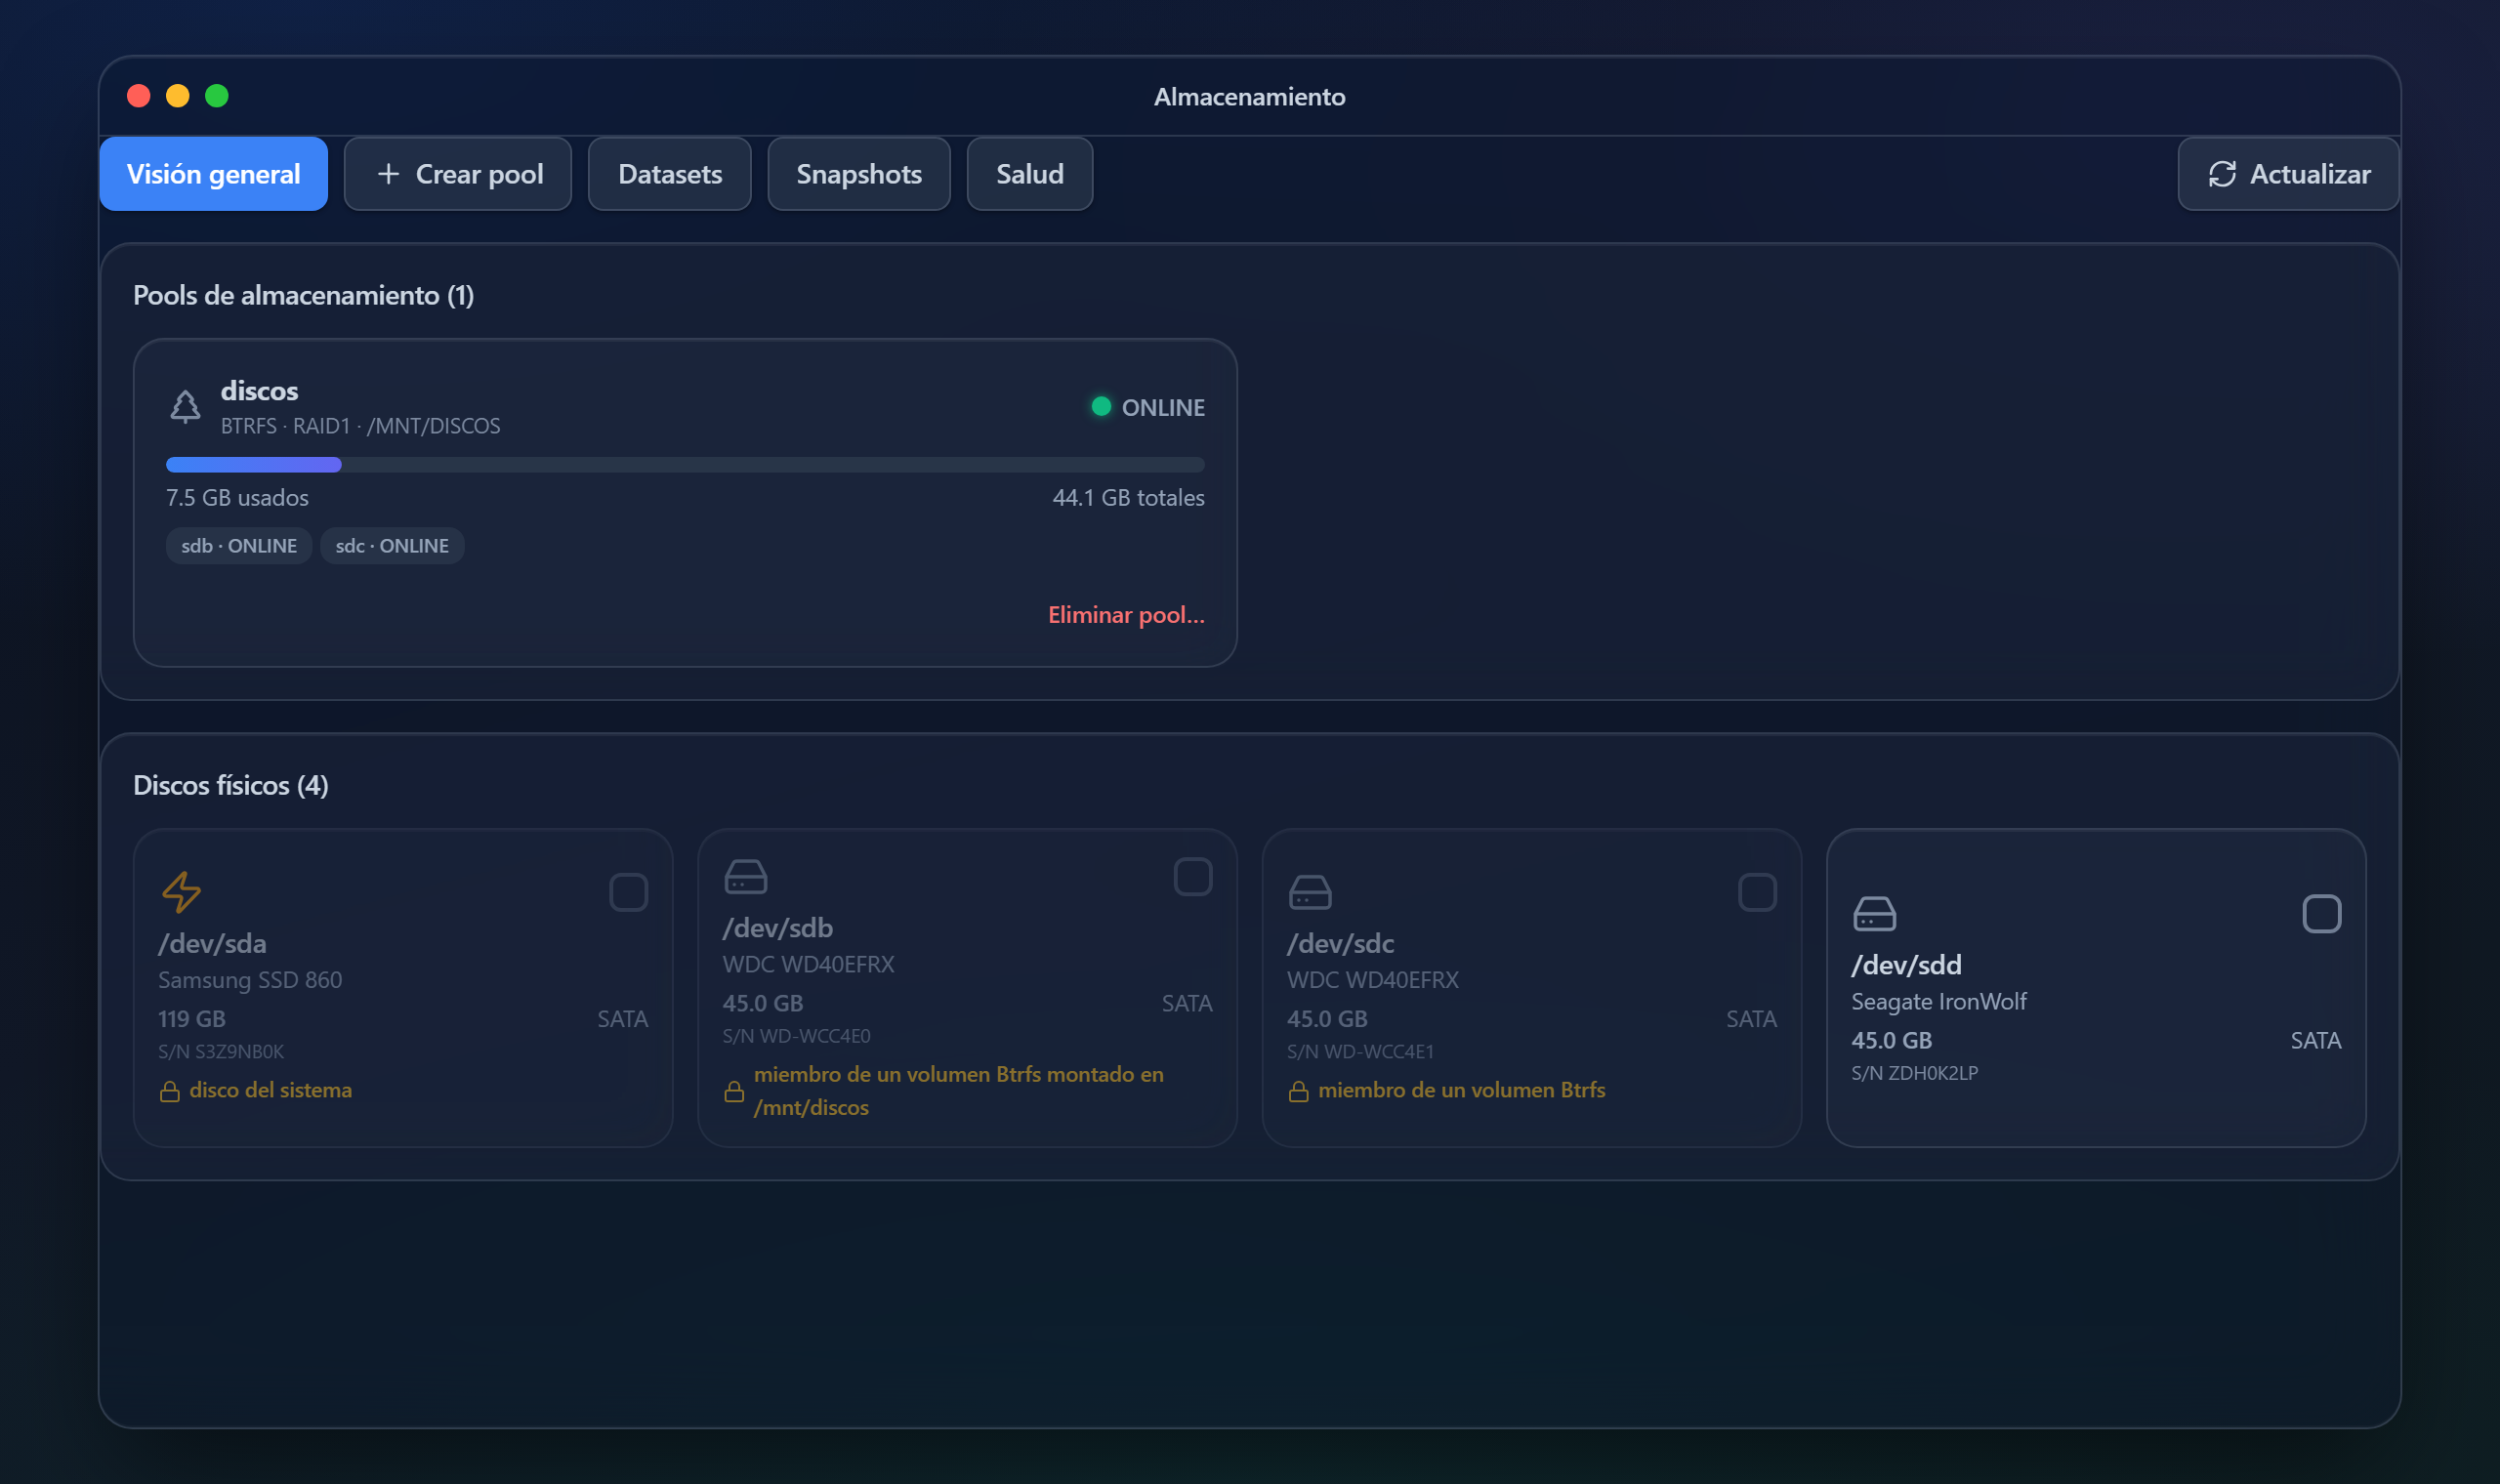Go to the Snapshots tab
2500x1484 pixels.
[859, 174]
